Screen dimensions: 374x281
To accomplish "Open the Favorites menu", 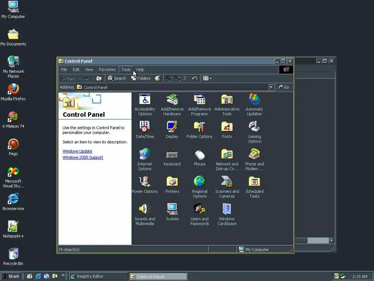I will (107, 70).
